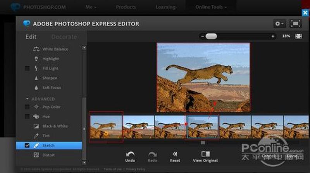Click the Cancel button

268,156
